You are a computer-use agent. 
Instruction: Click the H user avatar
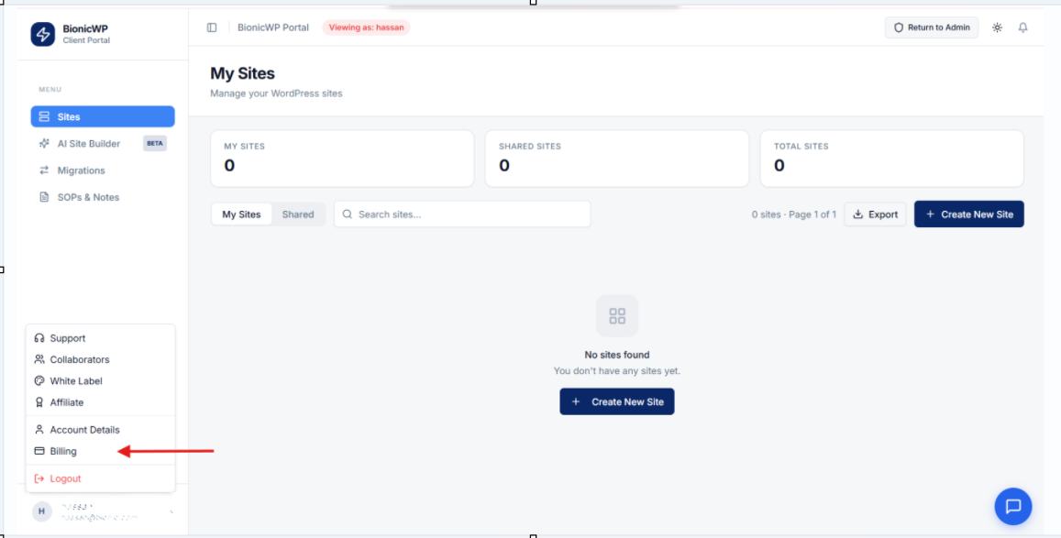click(x=41, y=511)
